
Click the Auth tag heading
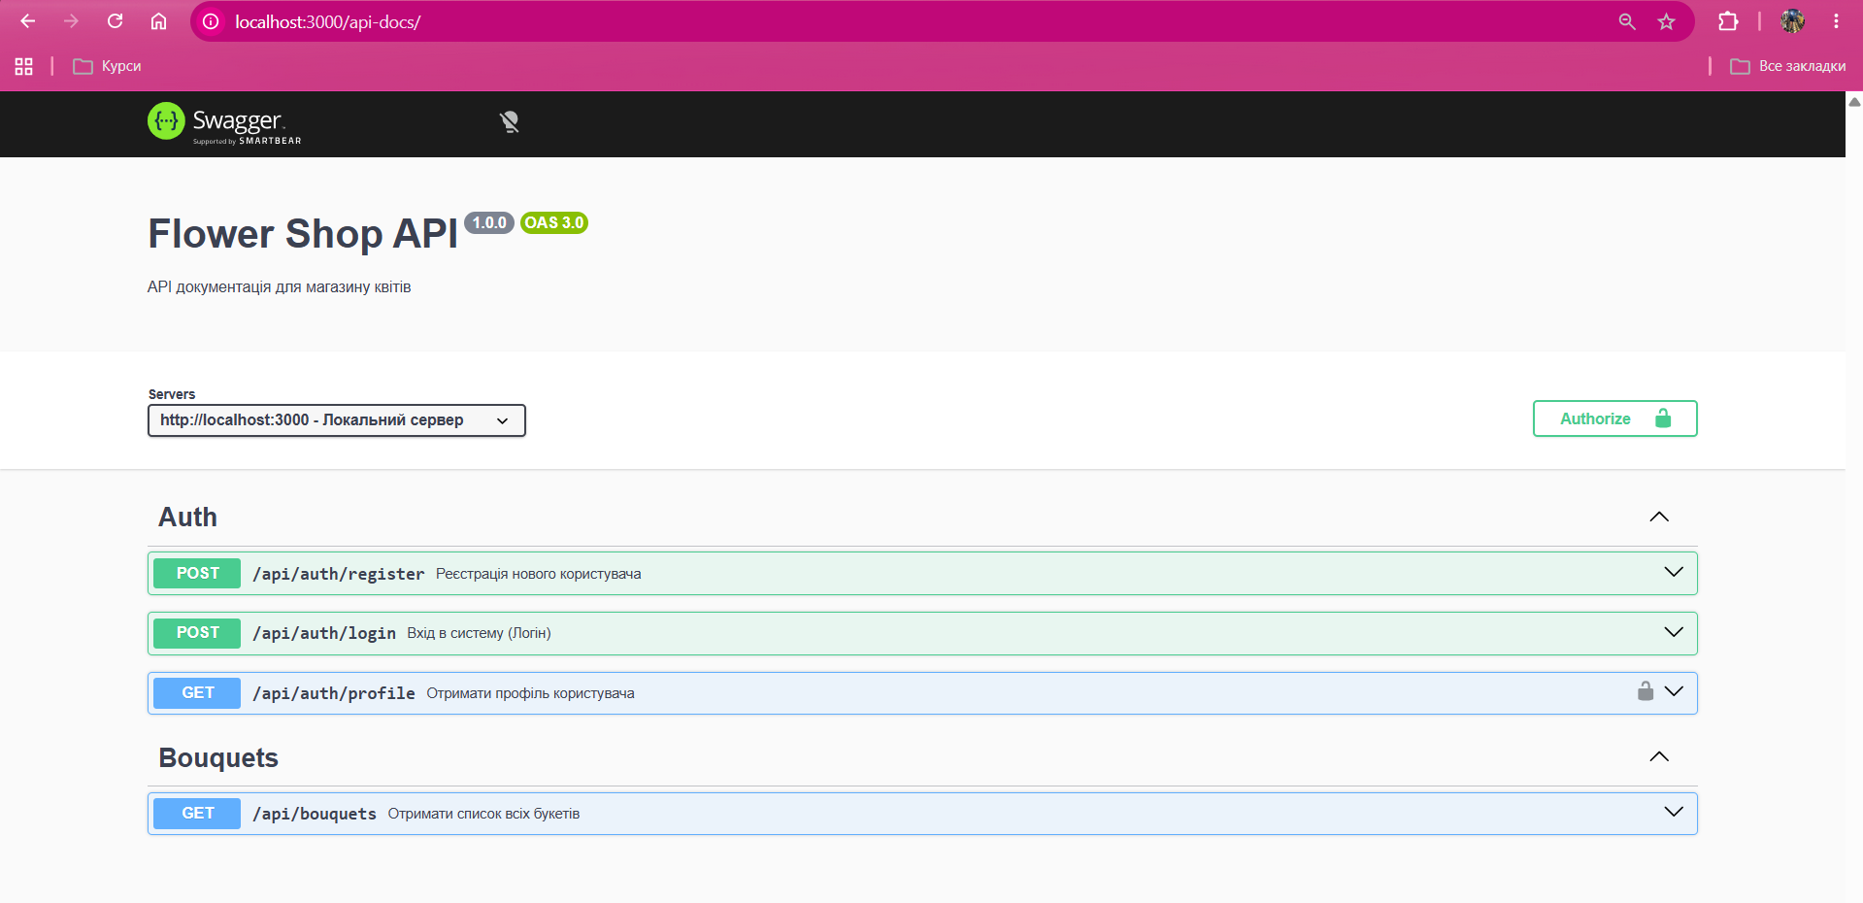point(188,517)
